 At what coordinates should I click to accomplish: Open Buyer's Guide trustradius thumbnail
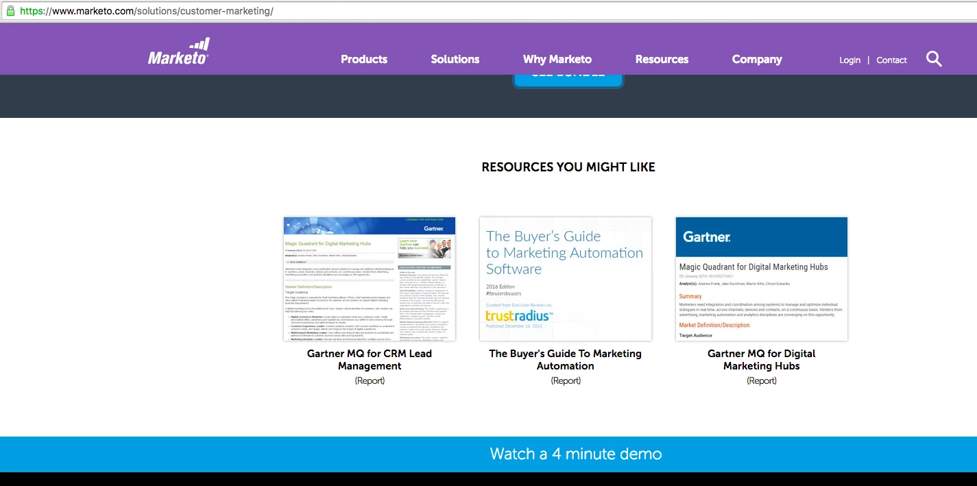(x=566, y=279)
